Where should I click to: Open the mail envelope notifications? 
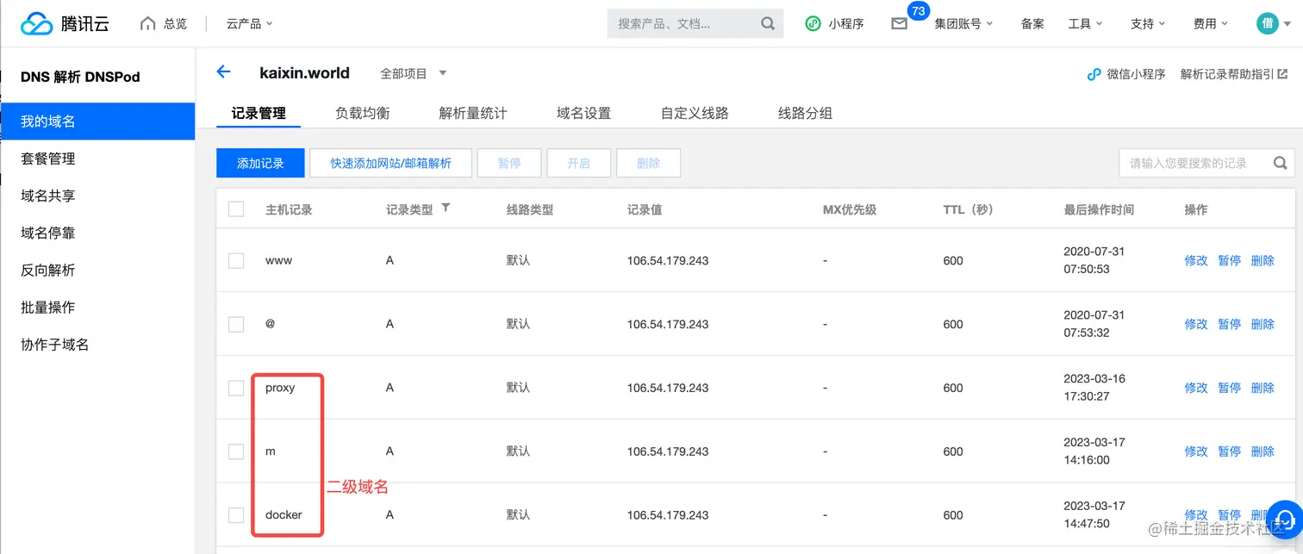point(899,24)
